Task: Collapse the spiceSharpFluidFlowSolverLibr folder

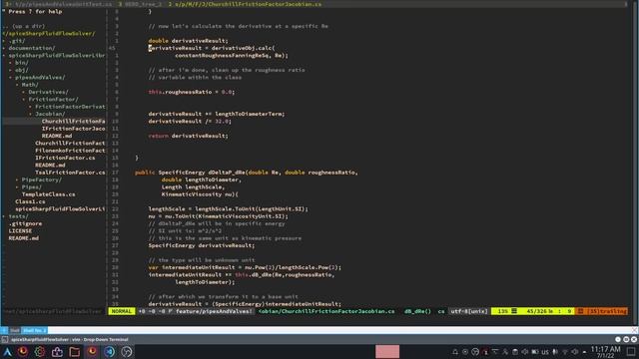Action: 54,56
